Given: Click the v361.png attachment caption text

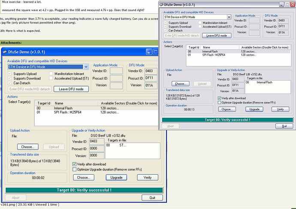Looking at the screenshot, I should (30, 204).
